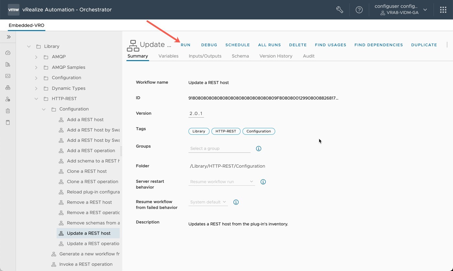Run the workflow
453x271 pixels.
tap(186, 45)
